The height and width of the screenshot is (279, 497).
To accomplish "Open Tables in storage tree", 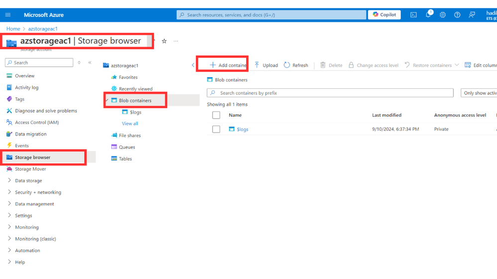I will [125, 159].
